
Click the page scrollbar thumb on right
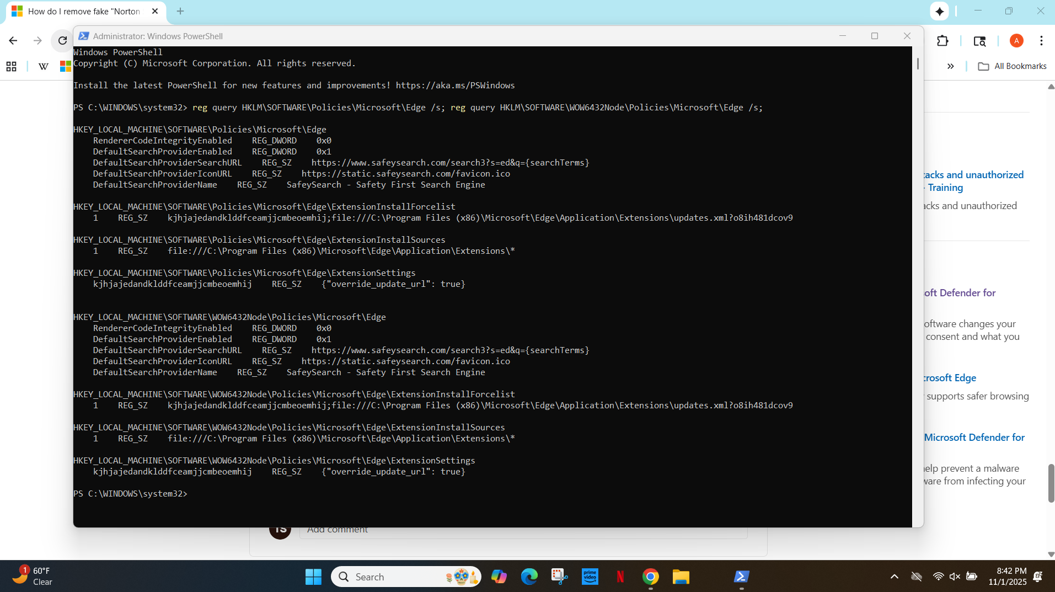pos(1051,483)
